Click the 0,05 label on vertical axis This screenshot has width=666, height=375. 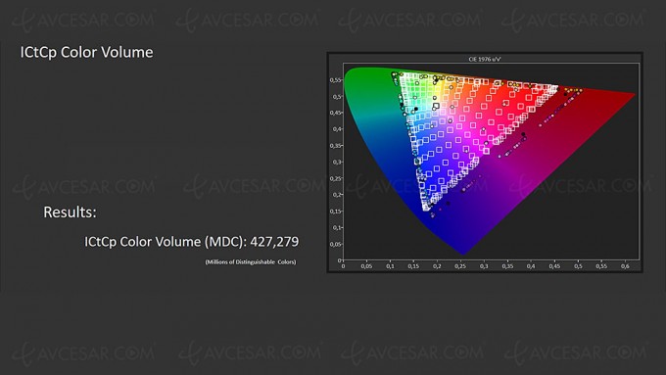[x=336, y=244]
